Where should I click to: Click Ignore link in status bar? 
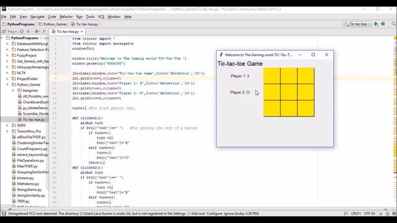click(229, 214)
